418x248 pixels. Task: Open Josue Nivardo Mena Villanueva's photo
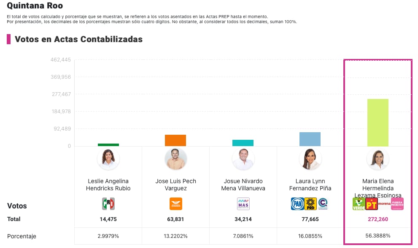243,159
